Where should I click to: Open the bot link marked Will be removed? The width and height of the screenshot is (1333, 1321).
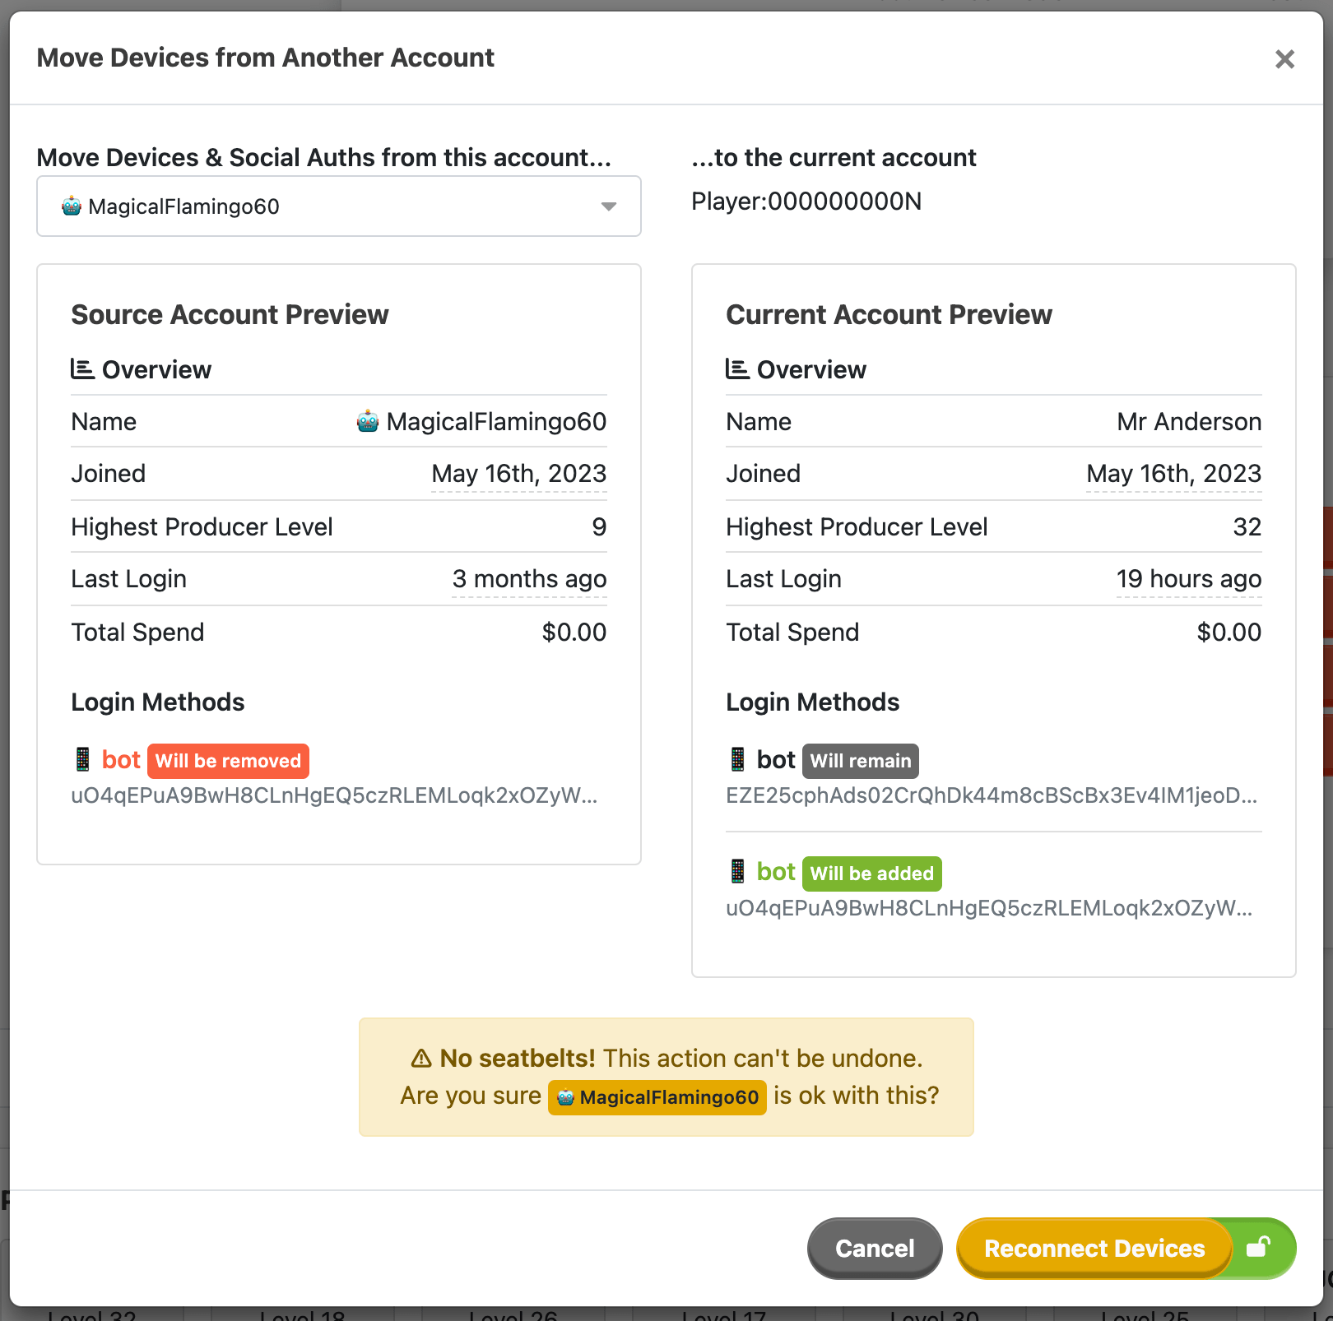click(x=120, y=759)
